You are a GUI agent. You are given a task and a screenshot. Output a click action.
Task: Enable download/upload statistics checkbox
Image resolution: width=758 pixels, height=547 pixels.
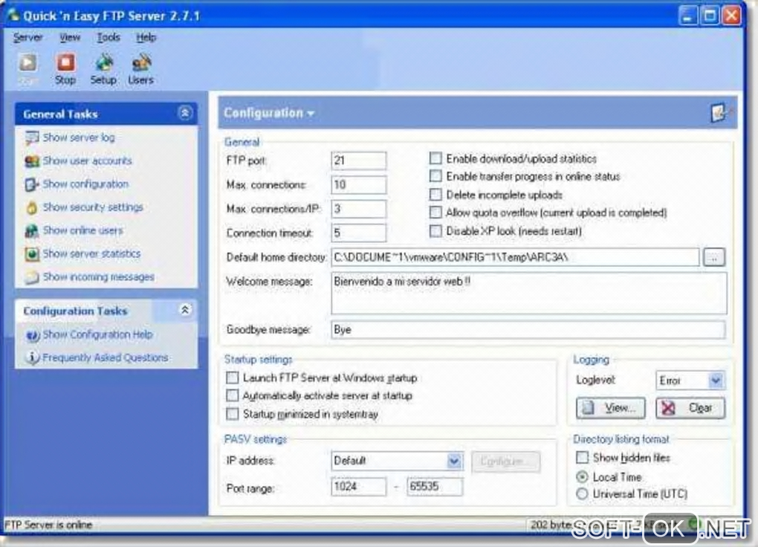(x=435, y=158)
